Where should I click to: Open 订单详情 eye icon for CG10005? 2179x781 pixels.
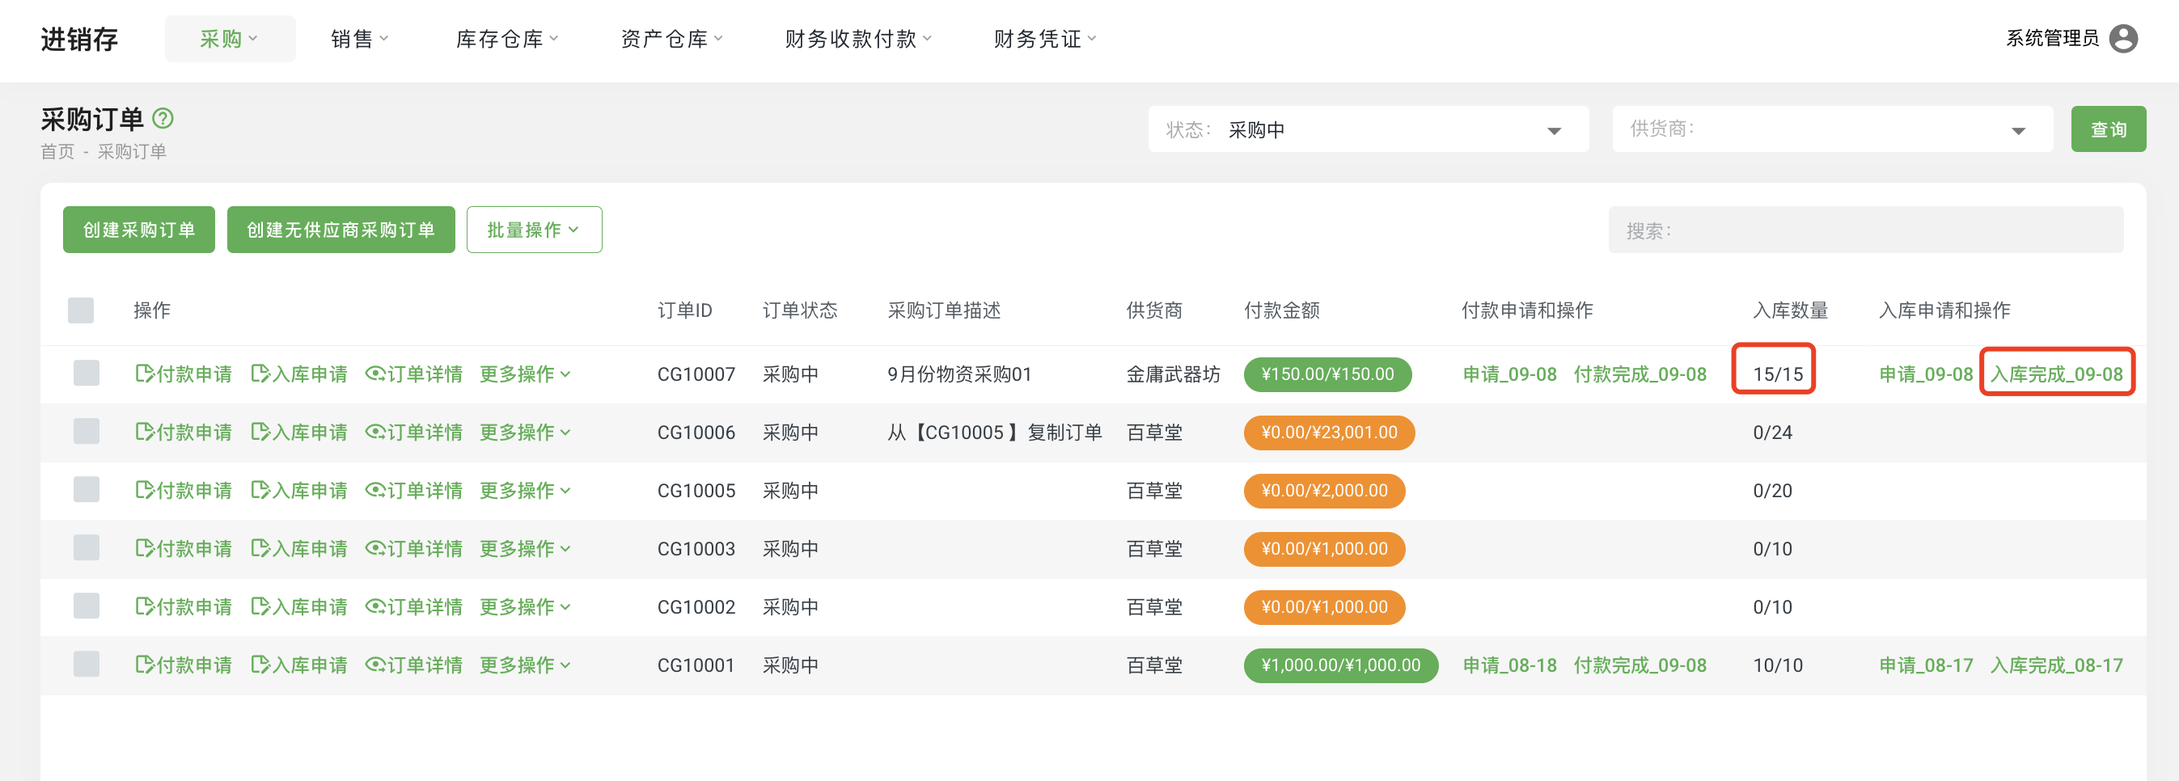click(x=374, y=490)
